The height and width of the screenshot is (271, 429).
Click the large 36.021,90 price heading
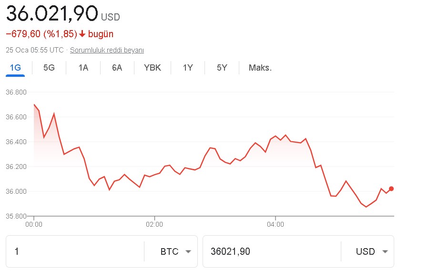pos(52,13)
